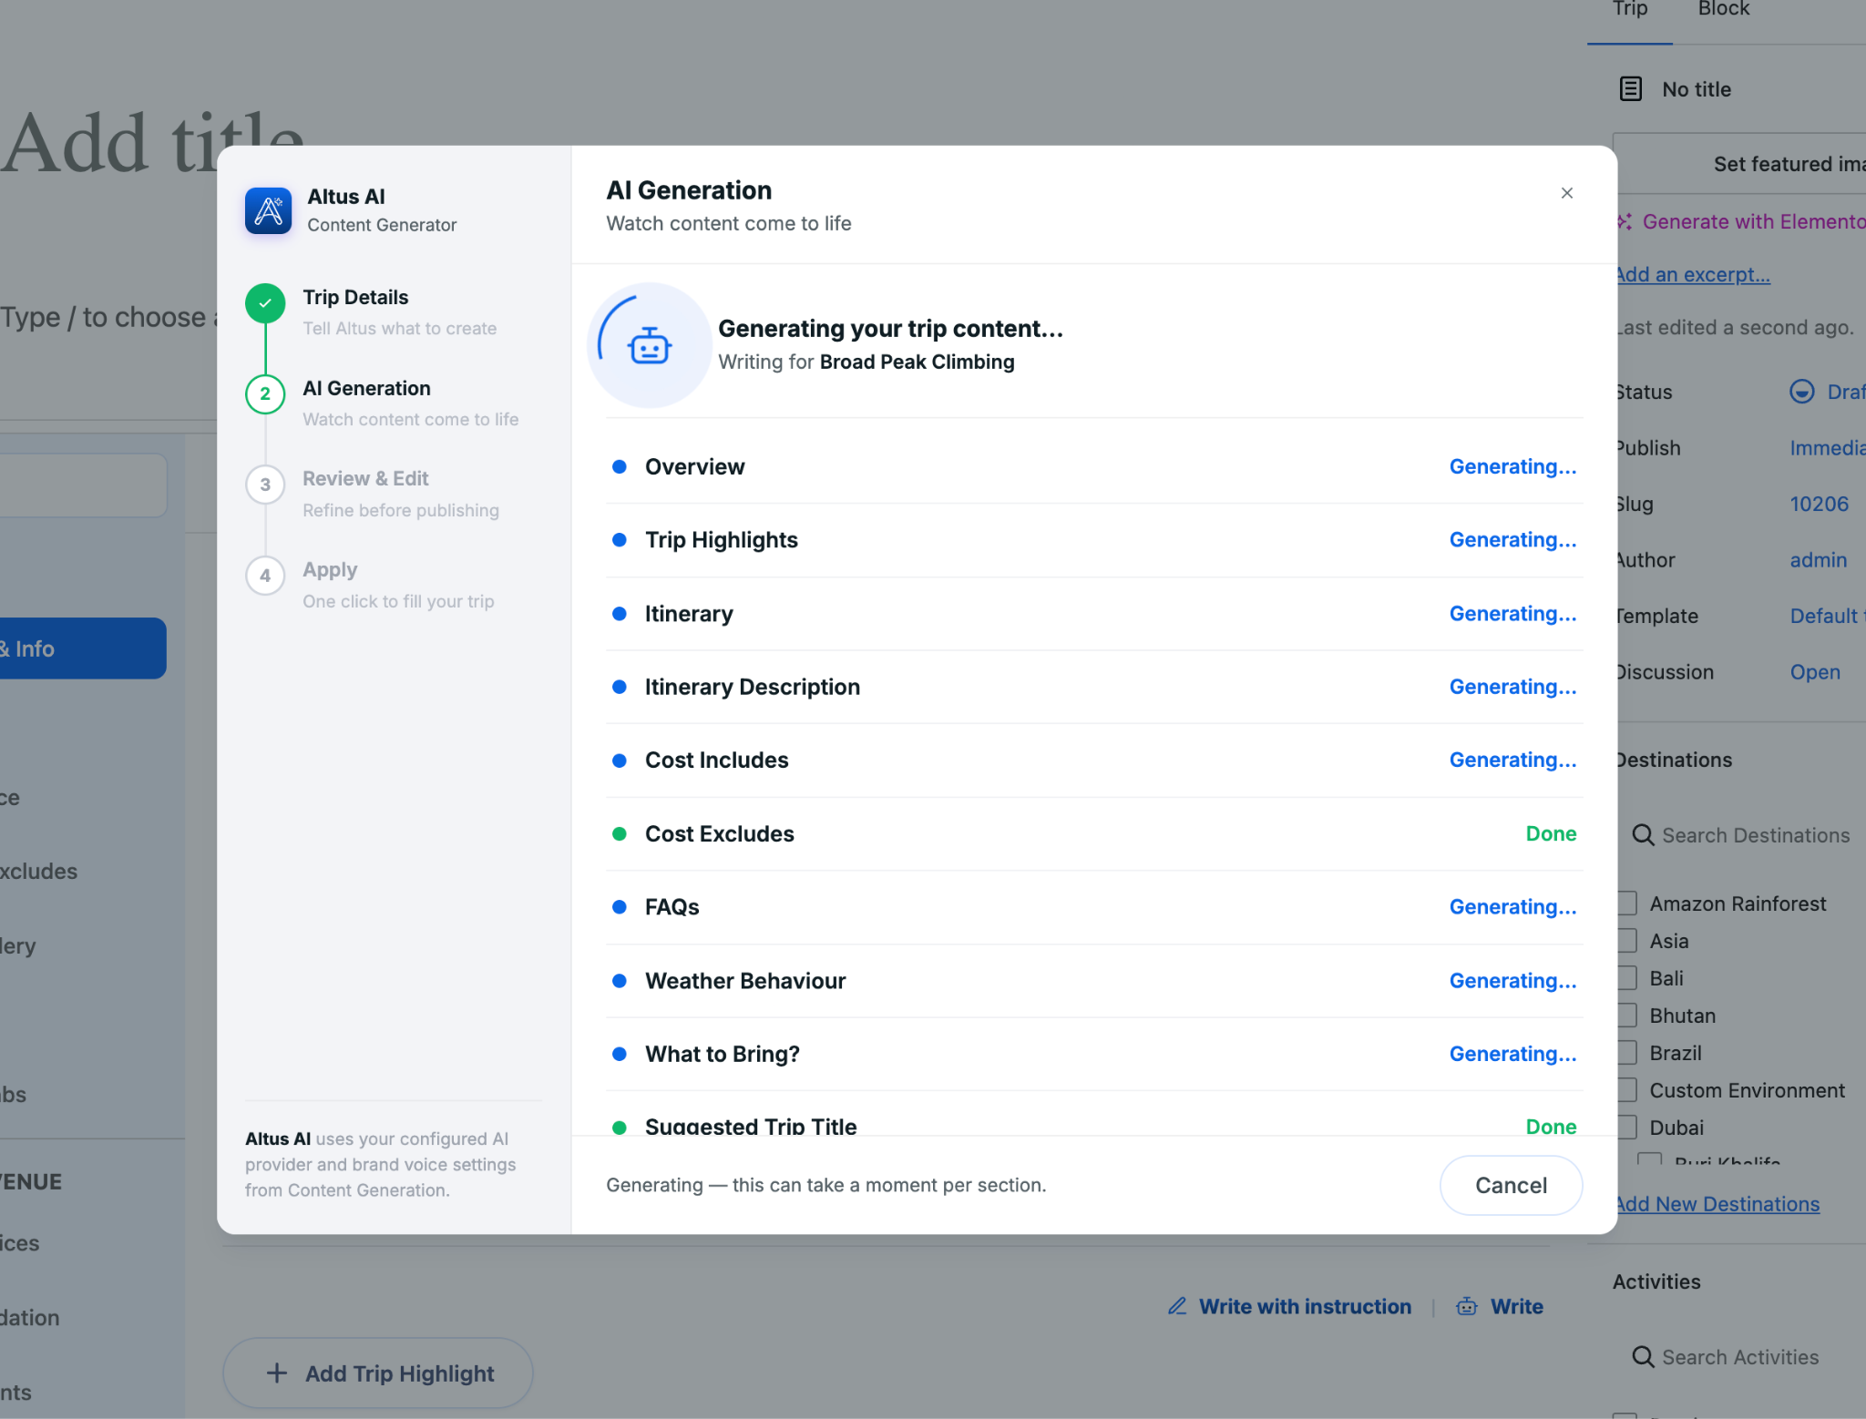Click the Cost Includes section label
The height and width of the screenshot is (1419, 1866).
[x=717, y=761]
